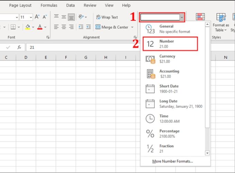Select column C header

[x=6, y=57]
